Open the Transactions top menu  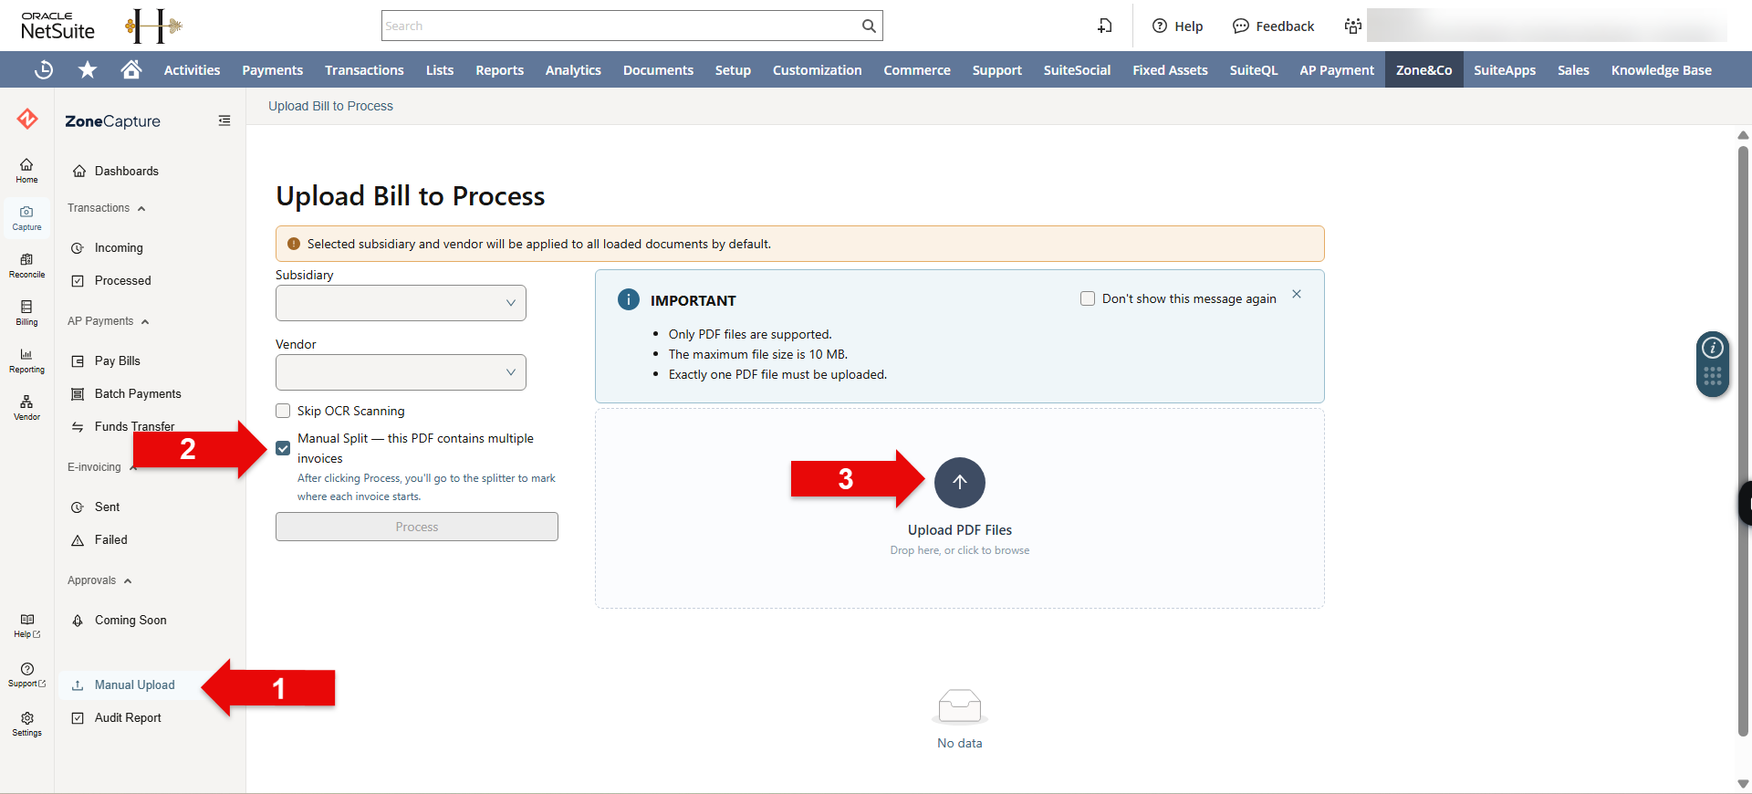[364, 69]
